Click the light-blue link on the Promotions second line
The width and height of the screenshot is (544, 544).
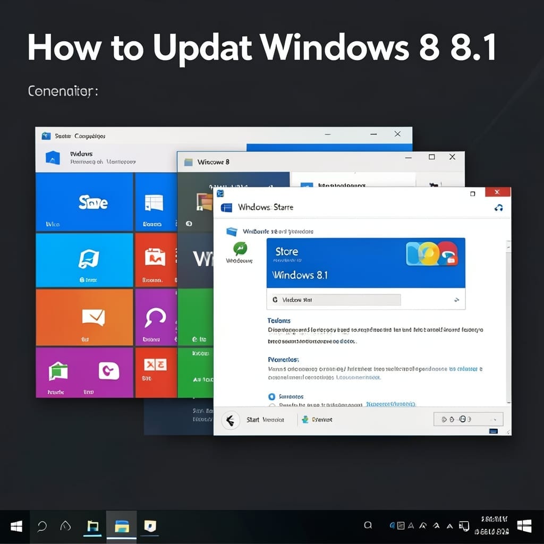358,377
